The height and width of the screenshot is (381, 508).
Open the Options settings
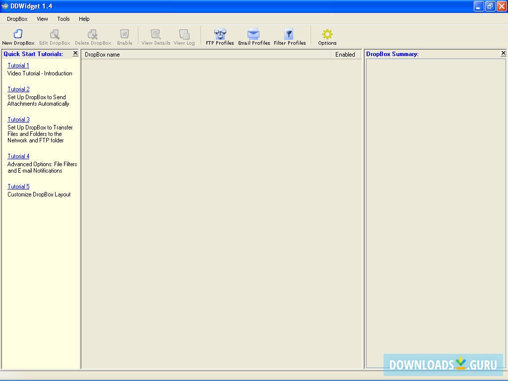pos(327,36)
